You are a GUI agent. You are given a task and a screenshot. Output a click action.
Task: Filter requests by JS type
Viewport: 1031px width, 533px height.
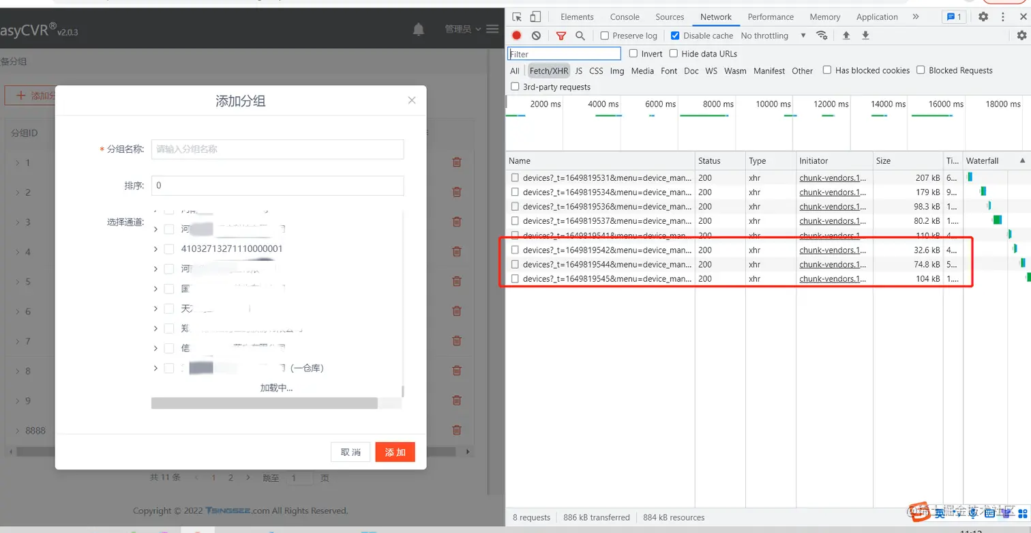coord(578,71)
